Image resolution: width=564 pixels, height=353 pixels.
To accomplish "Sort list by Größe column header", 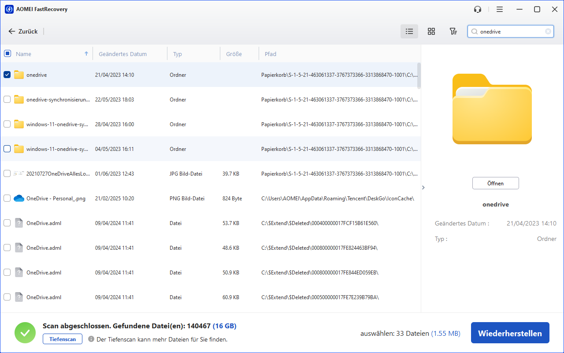I will (234, 54).
